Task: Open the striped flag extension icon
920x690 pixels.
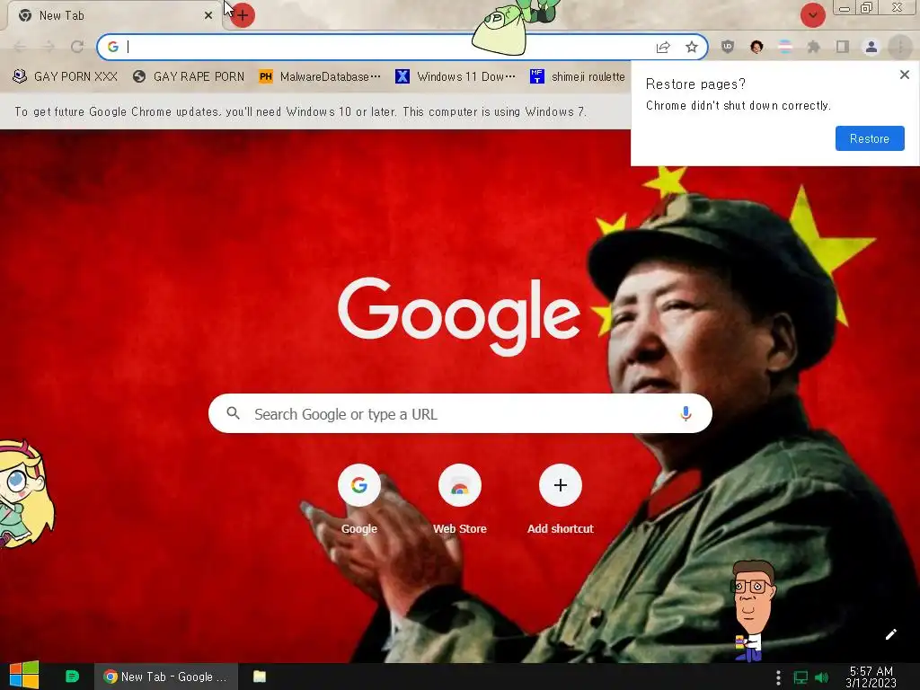Action: [x=785, y=47]
